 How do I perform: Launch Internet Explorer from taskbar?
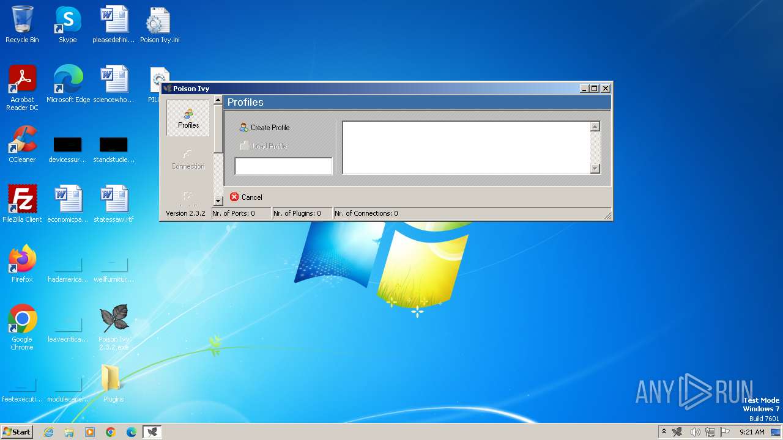48,432
